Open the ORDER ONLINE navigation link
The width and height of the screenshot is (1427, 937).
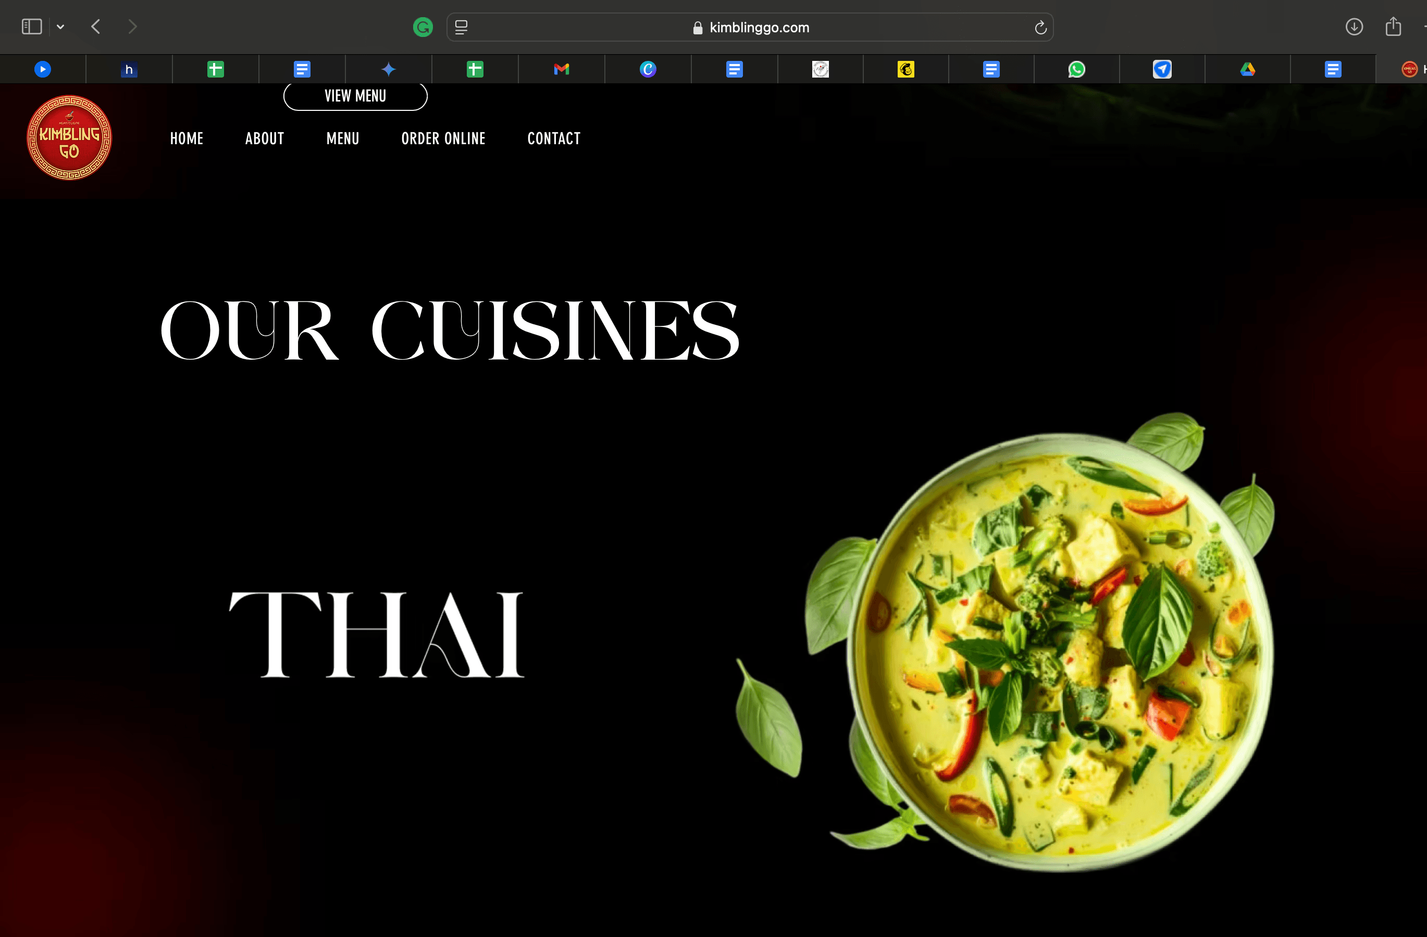443,138
